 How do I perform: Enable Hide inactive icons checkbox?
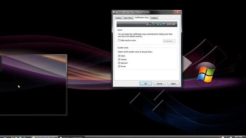pyautogui.click(x=119, y=40)
